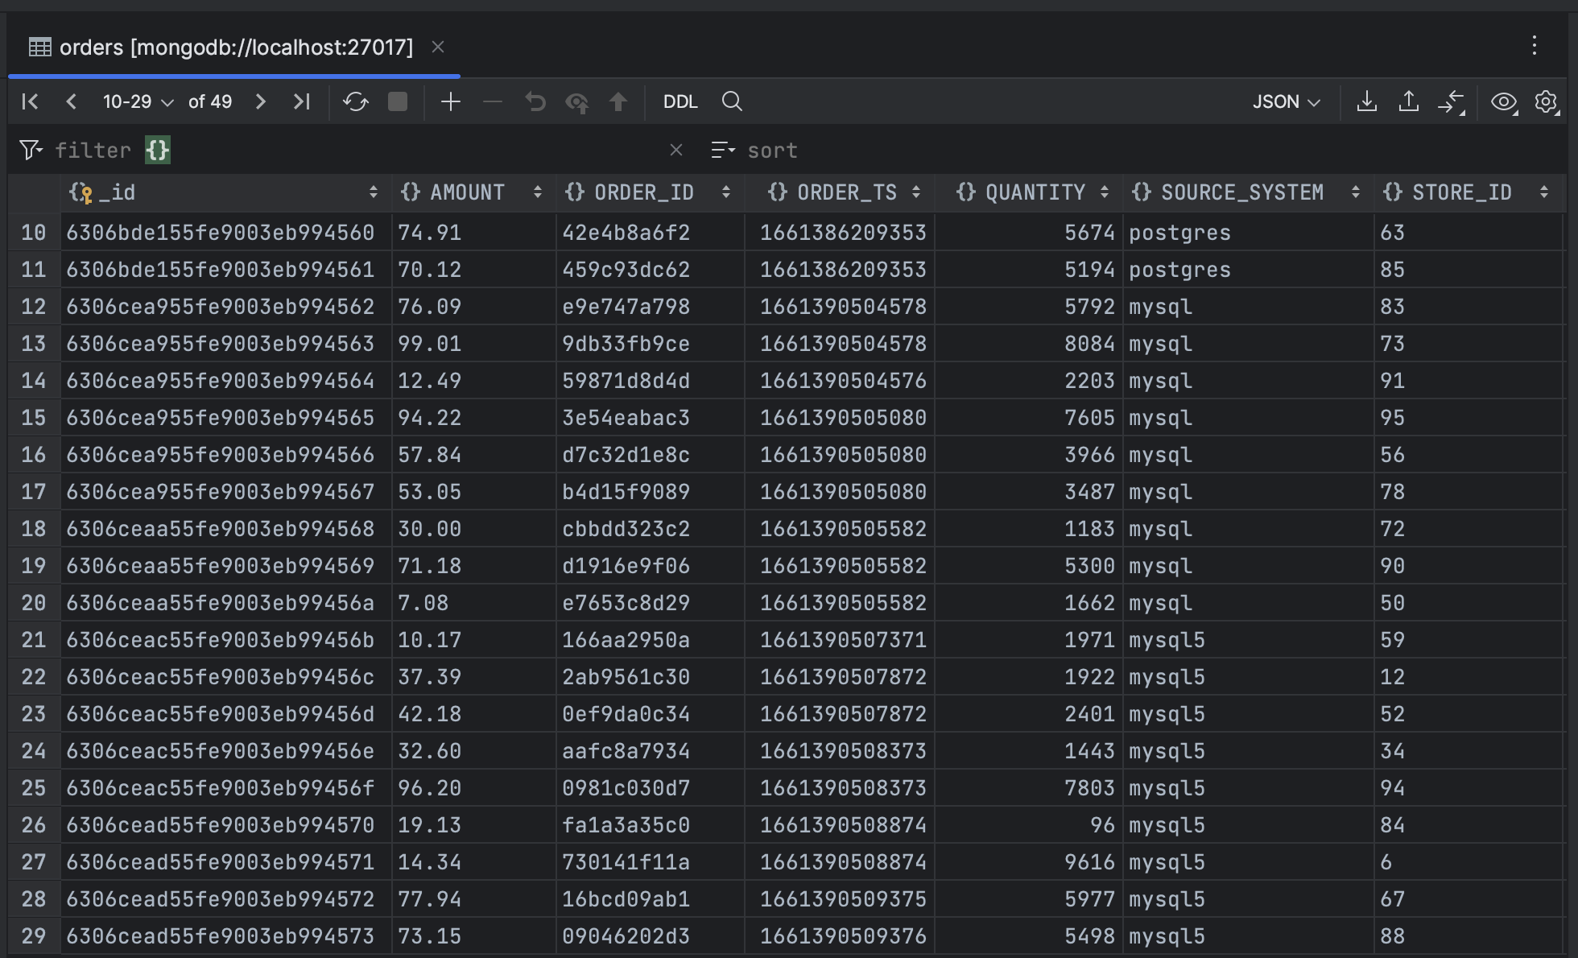
Task: Select ORDER_ID cell 0981c030d7
Action: point(651,788)
